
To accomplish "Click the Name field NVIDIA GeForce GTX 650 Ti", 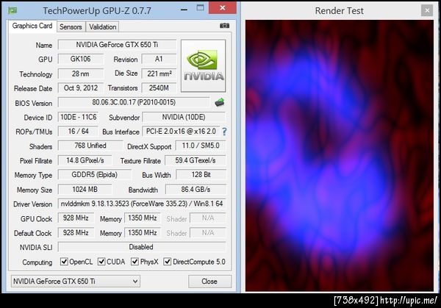I will (117, 45).
